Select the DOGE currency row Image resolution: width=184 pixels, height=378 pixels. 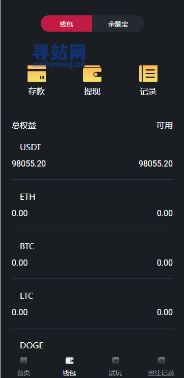(x=92, y=345)
